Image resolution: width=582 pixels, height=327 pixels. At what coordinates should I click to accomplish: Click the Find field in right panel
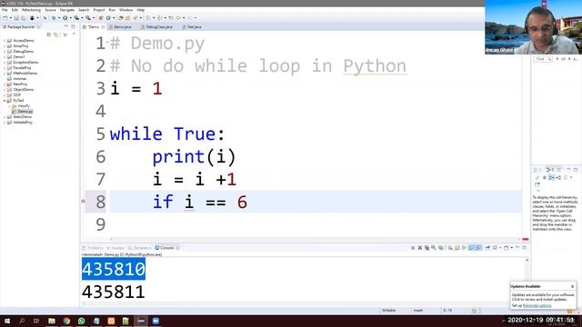pyautogui.click(x=543, y=59)
